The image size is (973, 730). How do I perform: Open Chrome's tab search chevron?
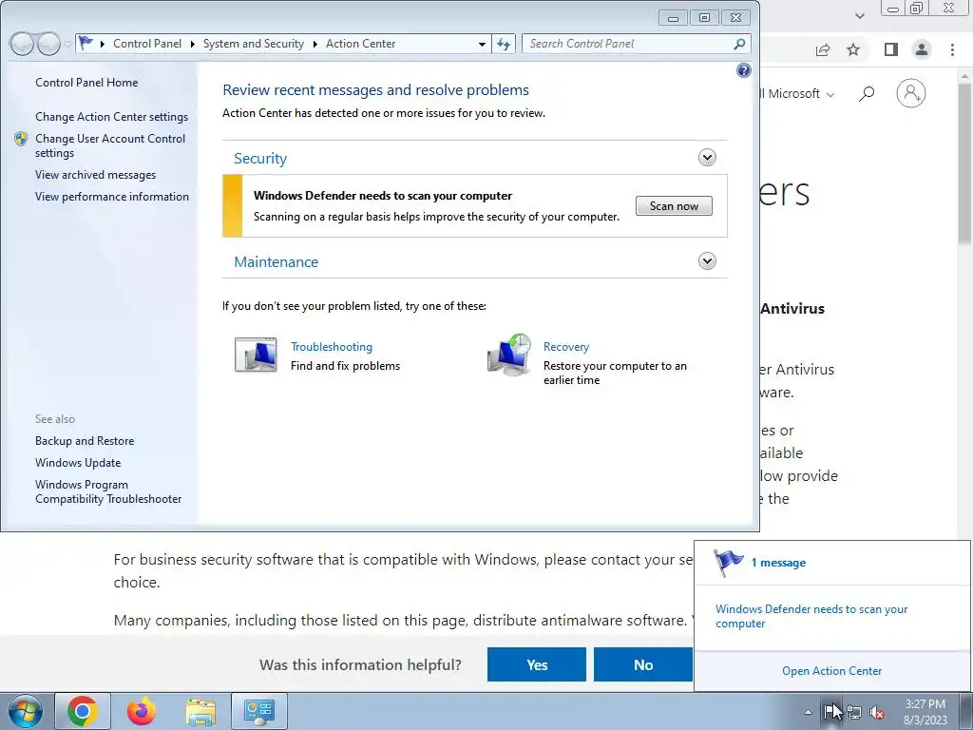click(859, 15)
